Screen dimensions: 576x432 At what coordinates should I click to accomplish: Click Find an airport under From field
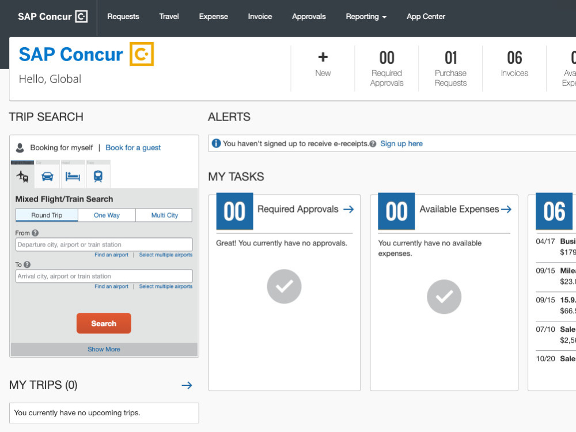111,255
